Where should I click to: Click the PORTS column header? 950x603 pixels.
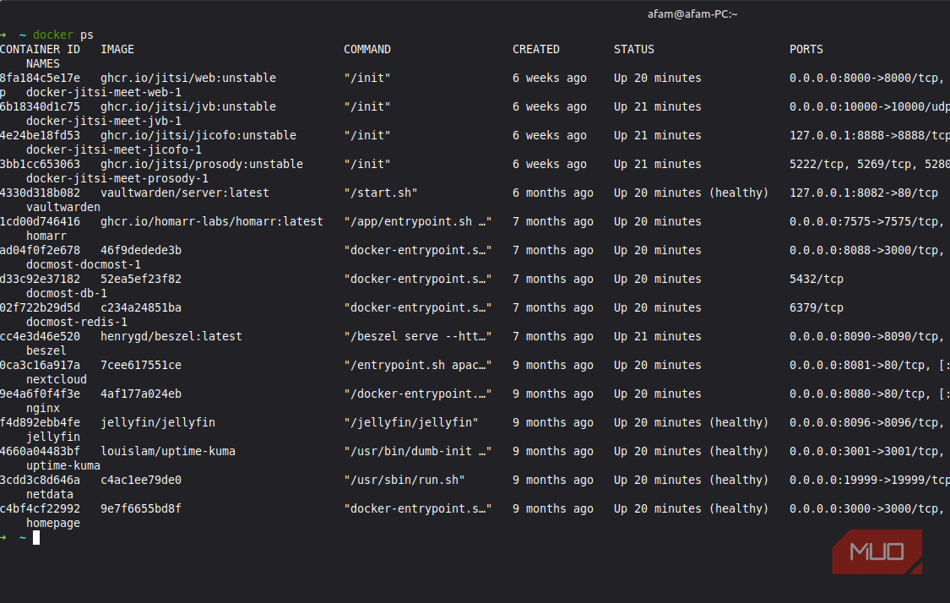806,49
